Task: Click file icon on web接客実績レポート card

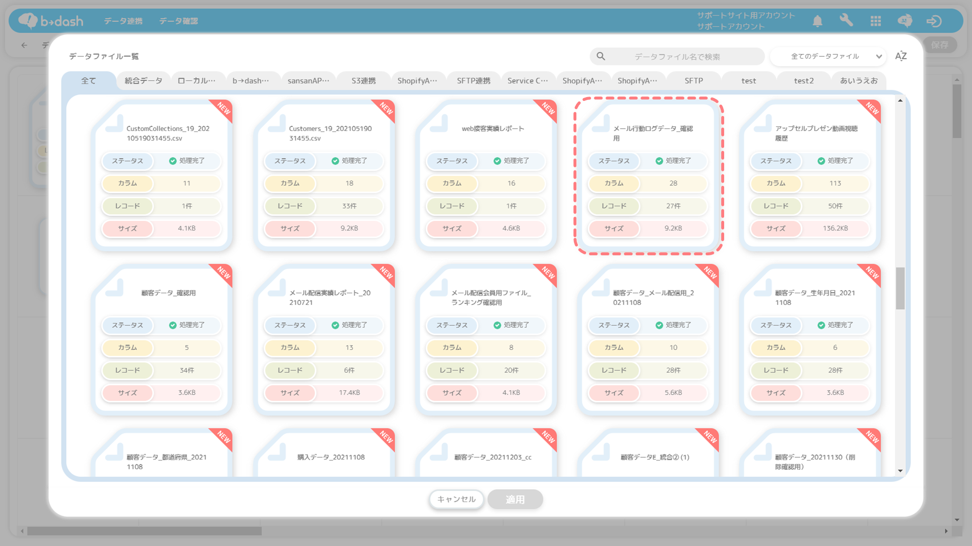Action: point(438,124)
